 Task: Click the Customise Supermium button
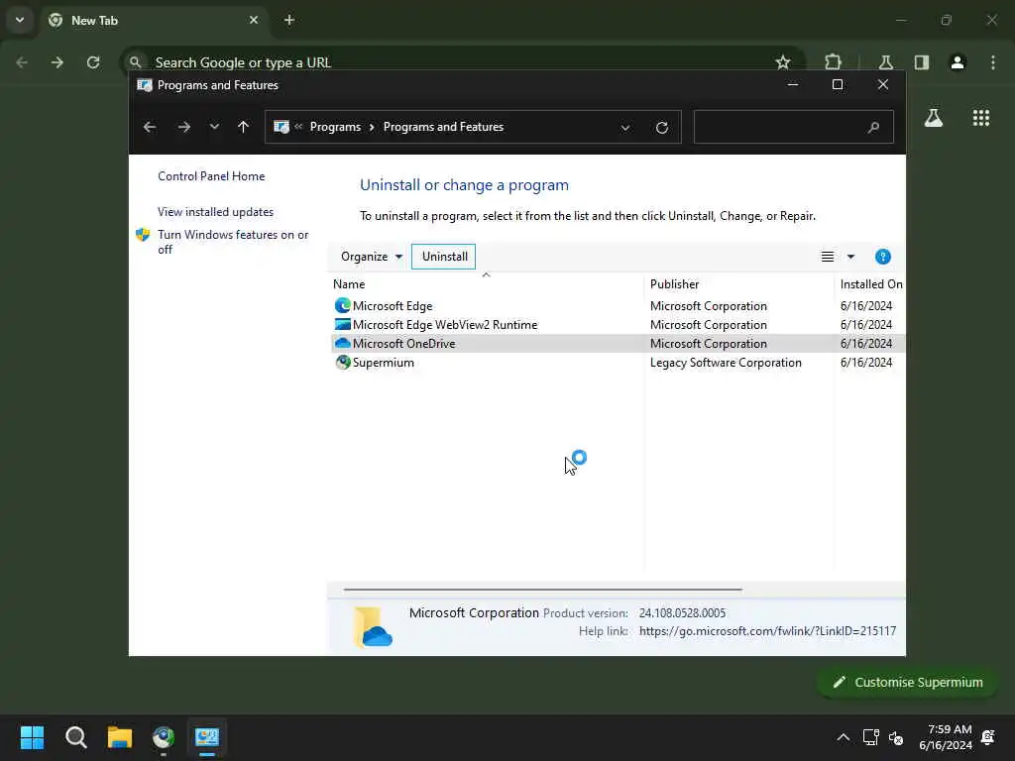(907, 682)
